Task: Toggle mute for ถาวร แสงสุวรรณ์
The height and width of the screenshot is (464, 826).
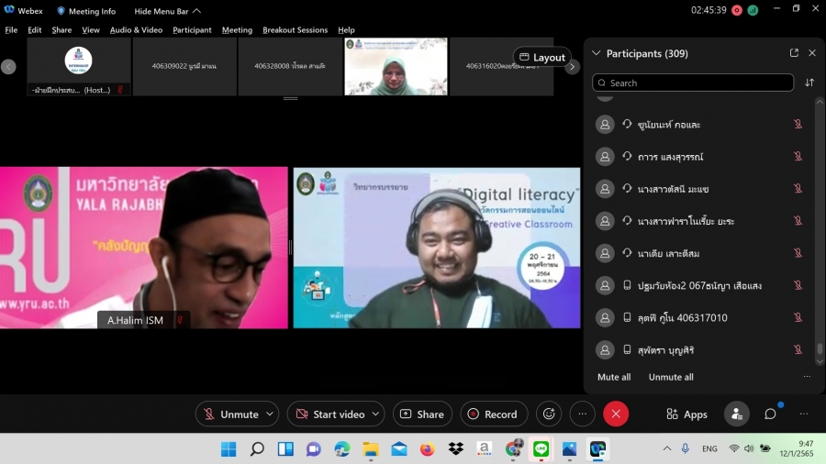Action: (x=798, y=157)
